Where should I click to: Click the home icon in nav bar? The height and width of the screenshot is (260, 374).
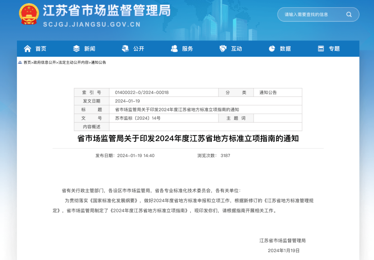point(27,49)
